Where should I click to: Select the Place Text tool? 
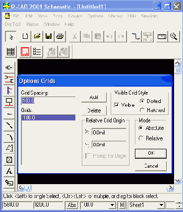(9, 171)
